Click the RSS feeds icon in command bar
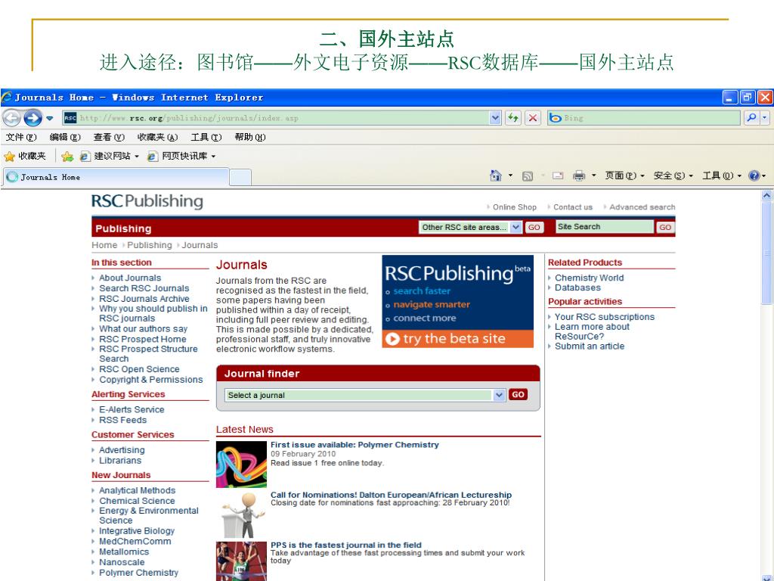The width and height of the screenshot is (774, 581). coord(527,176)
